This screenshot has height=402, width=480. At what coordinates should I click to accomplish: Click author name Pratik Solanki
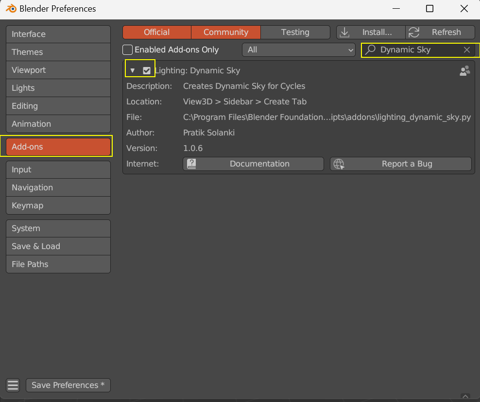coord(209,133)
